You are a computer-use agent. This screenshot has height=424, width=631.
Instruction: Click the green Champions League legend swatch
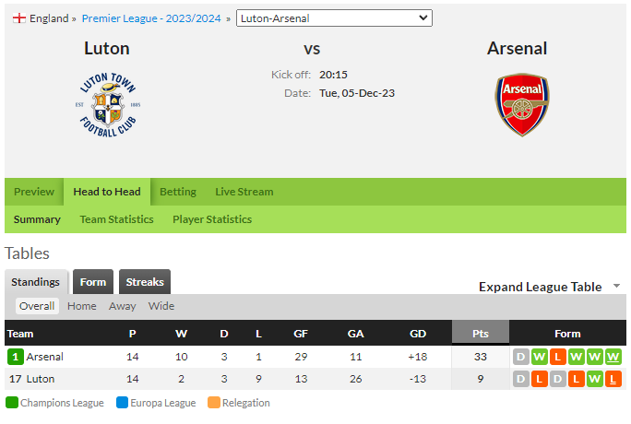coord(12,402)
